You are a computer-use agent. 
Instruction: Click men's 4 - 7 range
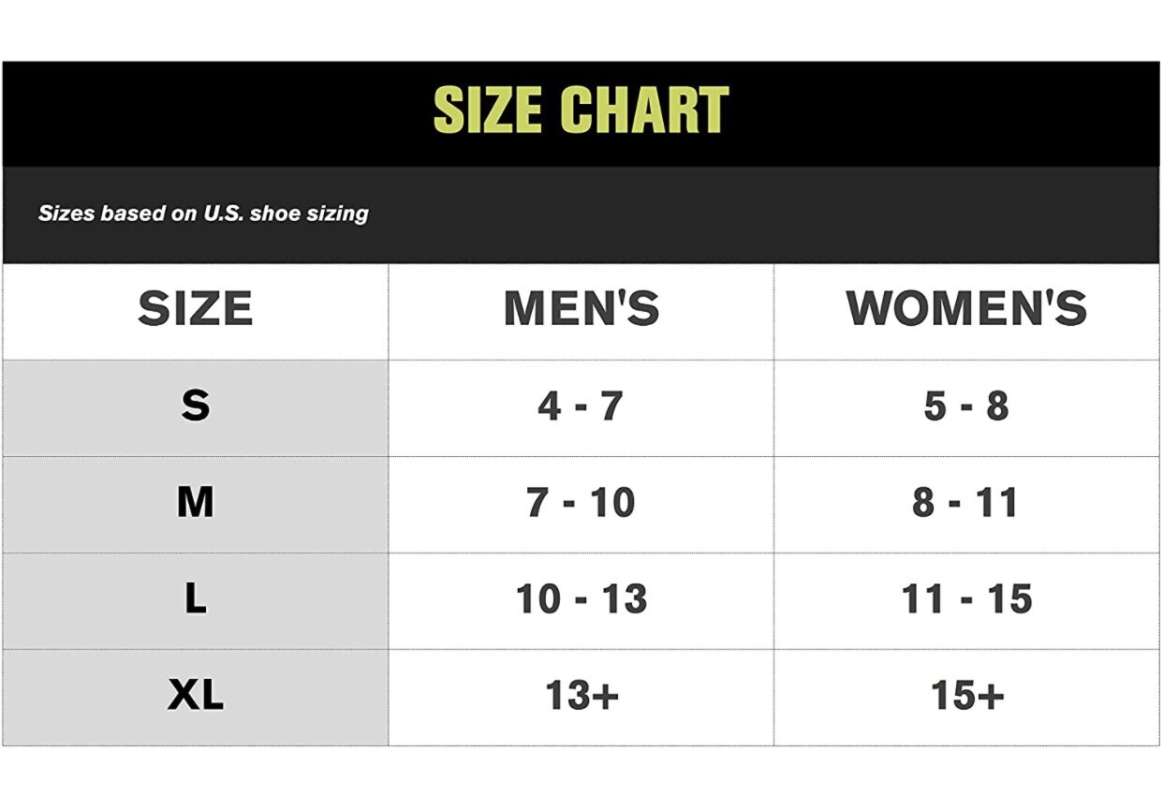pos(581,406)
